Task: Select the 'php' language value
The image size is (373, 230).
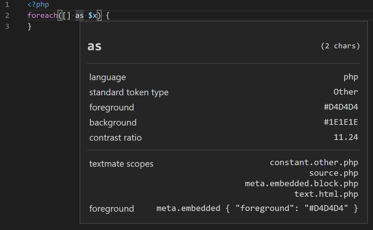Action: (x=351, y=77)
